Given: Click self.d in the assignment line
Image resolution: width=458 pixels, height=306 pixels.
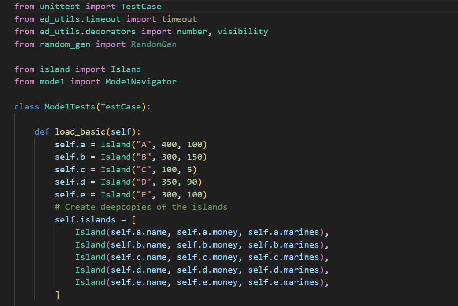Looking at the screenshot, I should point(70,182).
